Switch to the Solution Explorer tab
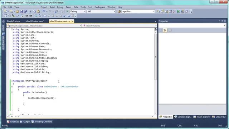Screen dimensions: 229x129 pyautogui.click(x=183, y=117)
